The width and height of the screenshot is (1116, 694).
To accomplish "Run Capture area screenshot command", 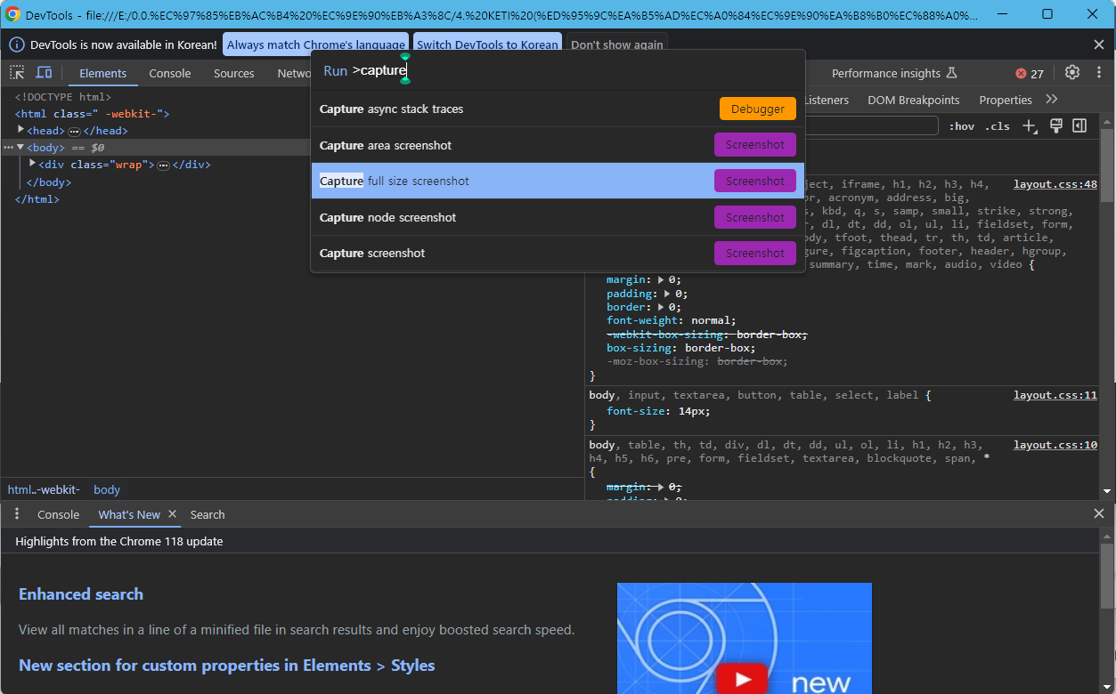I will tap(558, 145).
